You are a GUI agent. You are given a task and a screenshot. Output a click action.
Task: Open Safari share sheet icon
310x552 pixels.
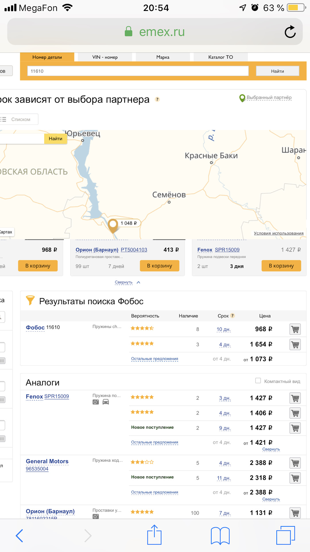pyautogui.click(x=154, y=535)
